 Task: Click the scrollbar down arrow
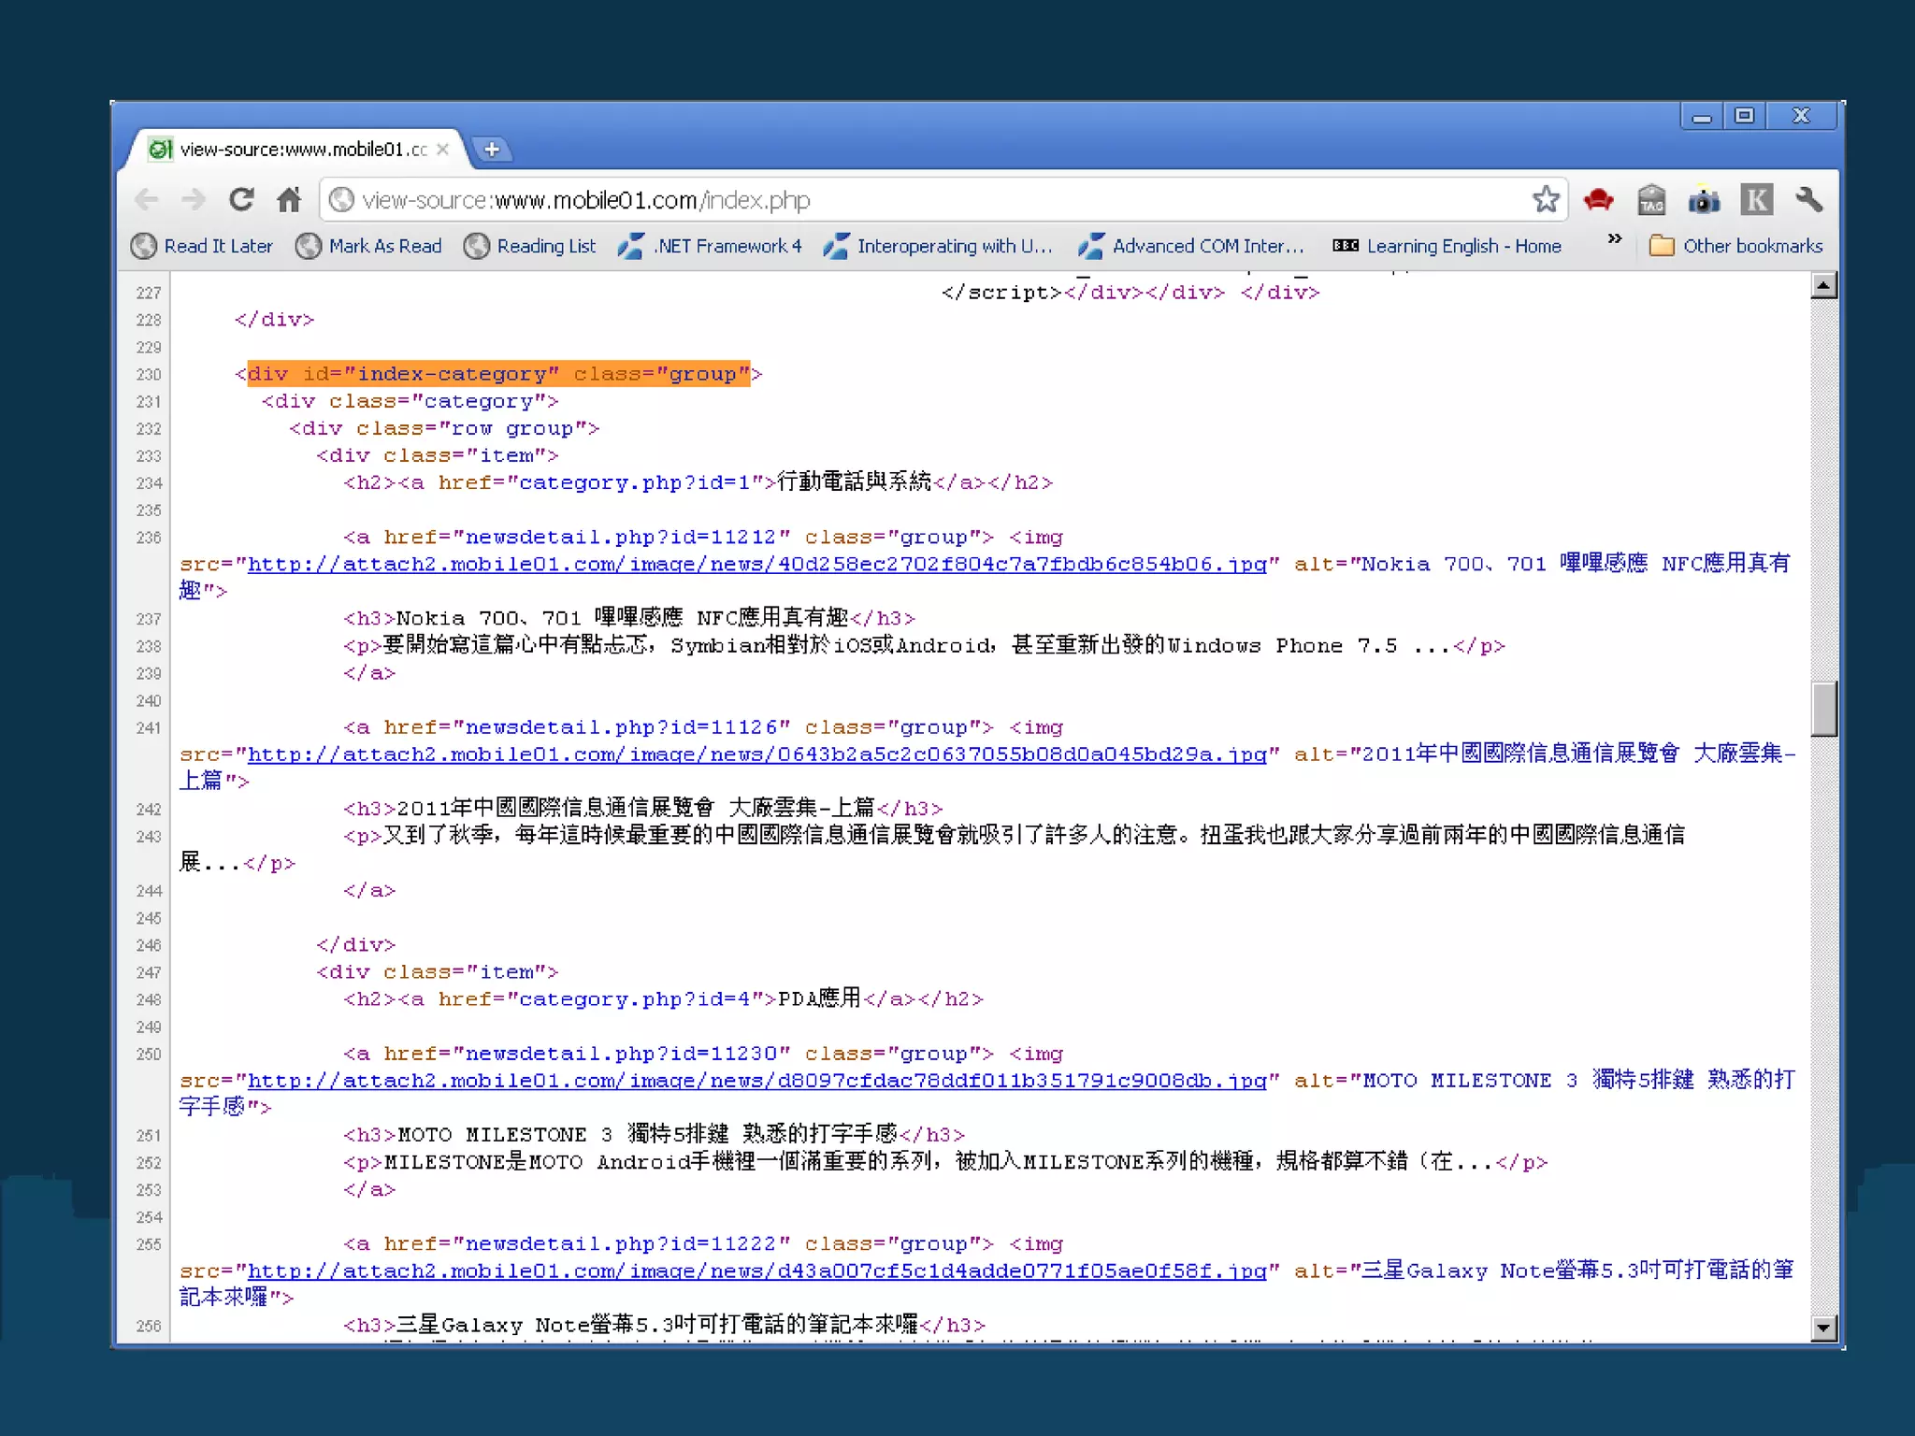1823,1327
